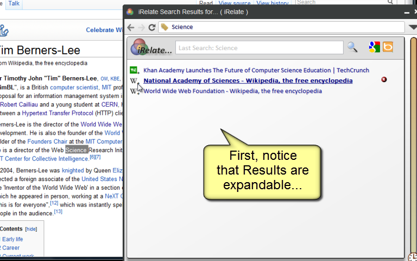
Task: Remove the National Academy of Sciences result
Action: pyautogui.click(x=384, y=79)
